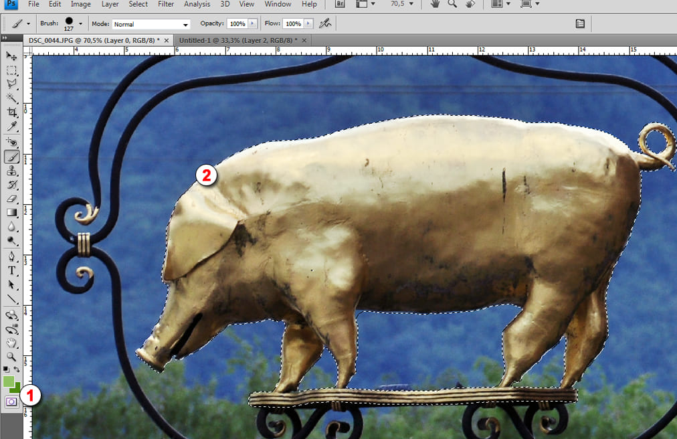Open the brush Mode dropdown
This screenshot has width=677, height=439.
pos(151,24)
